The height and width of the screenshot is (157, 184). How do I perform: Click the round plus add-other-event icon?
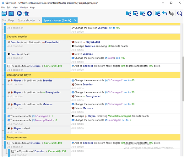[x=149, y=13]
